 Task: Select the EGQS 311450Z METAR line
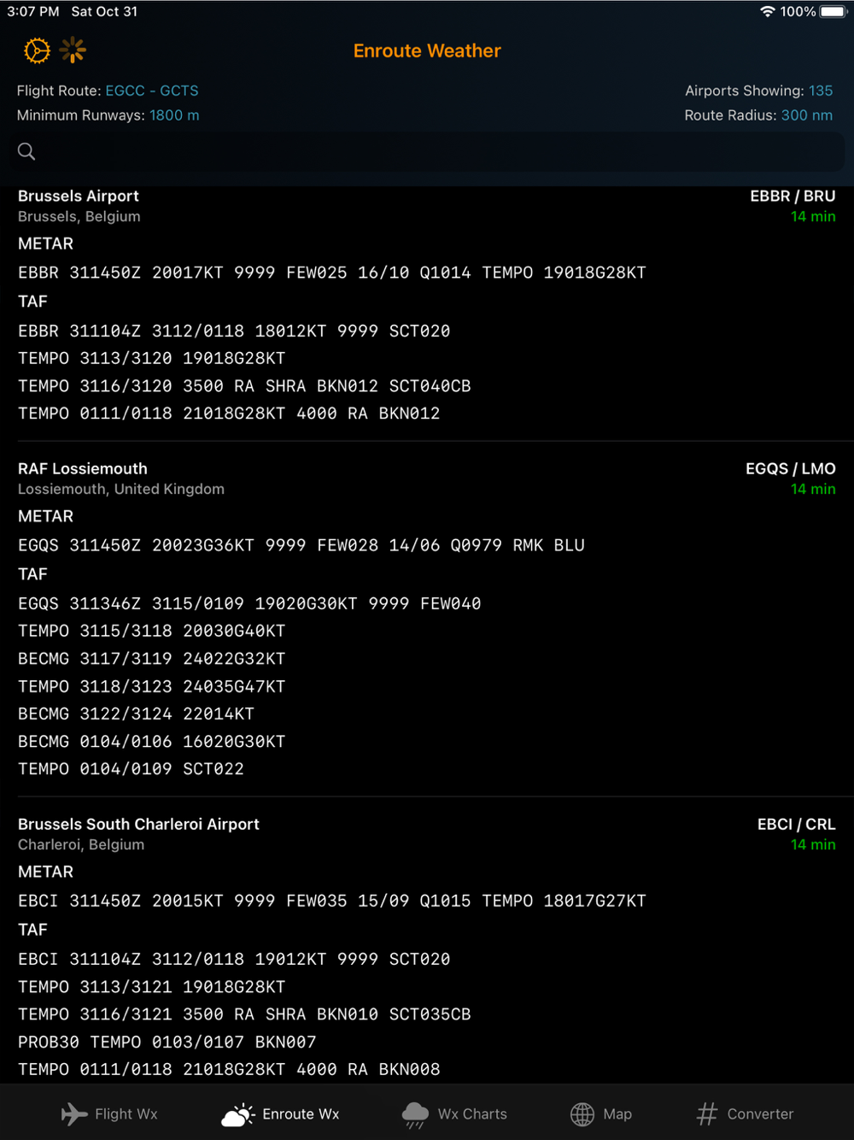point(301,545)
